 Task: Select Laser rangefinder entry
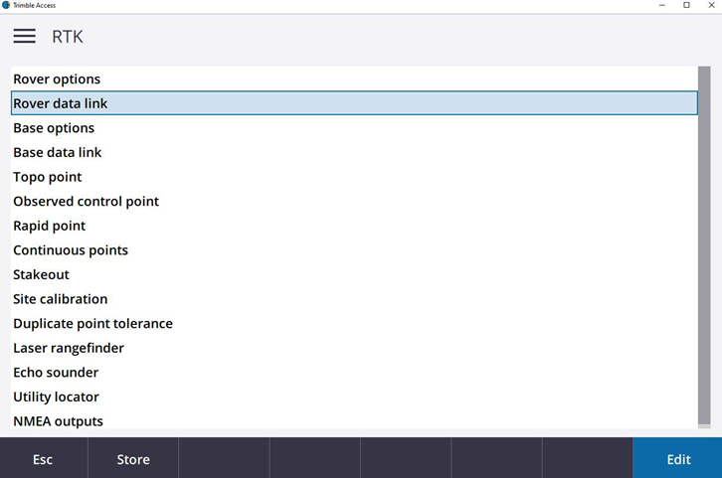point(69,348)
